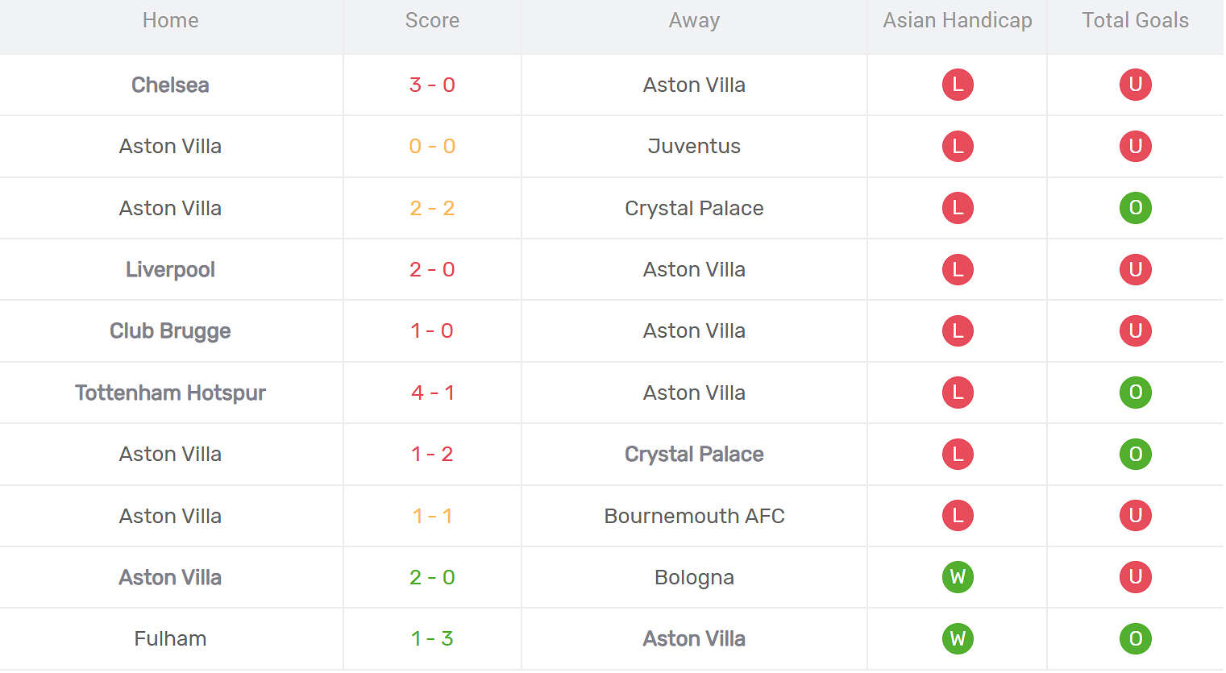
Task: Click the green O badge in Tottenham Hotspur row
Action: click(1135, 393)
